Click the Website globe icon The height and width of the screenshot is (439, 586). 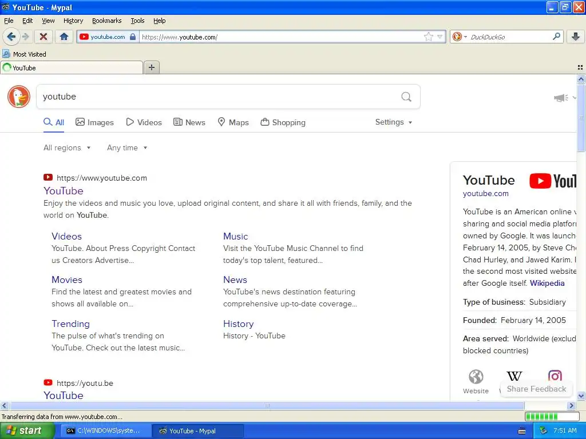pyautogui.click(x=476, y=377)
